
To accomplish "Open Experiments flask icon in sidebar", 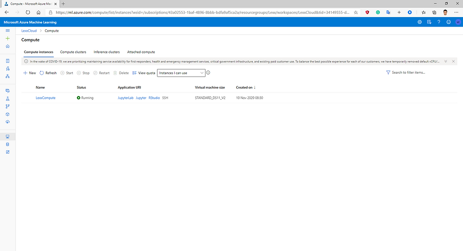I will click(x=8, y=99).
